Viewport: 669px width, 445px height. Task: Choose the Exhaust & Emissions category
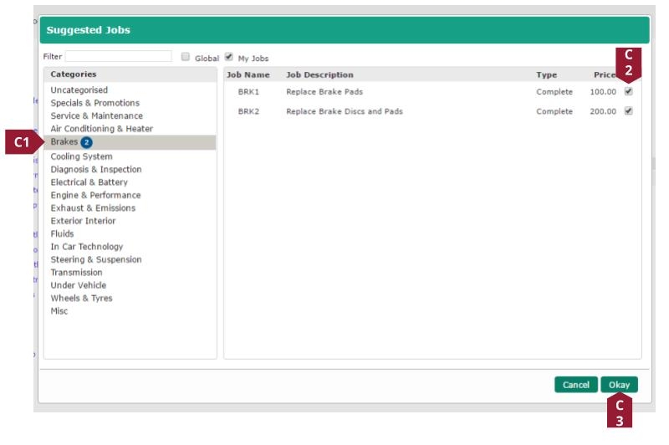tap(92, 208)
